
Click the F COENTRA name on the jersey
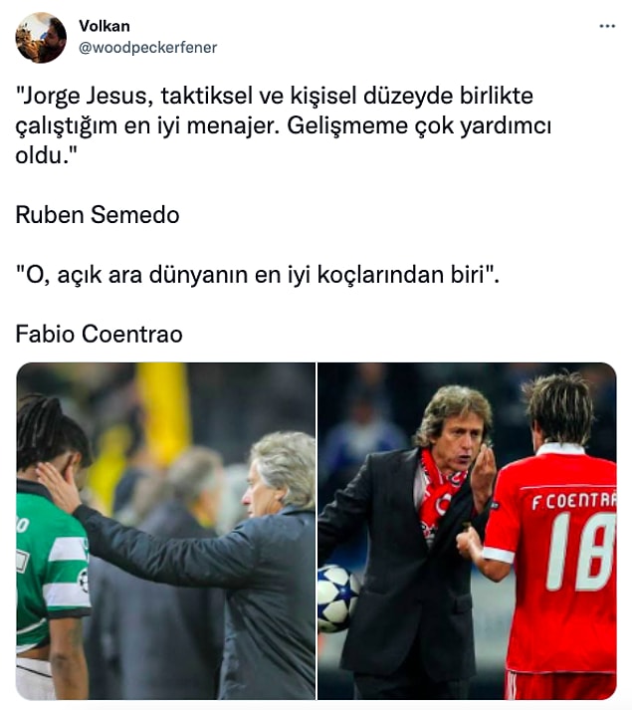(x=573, y=500)
